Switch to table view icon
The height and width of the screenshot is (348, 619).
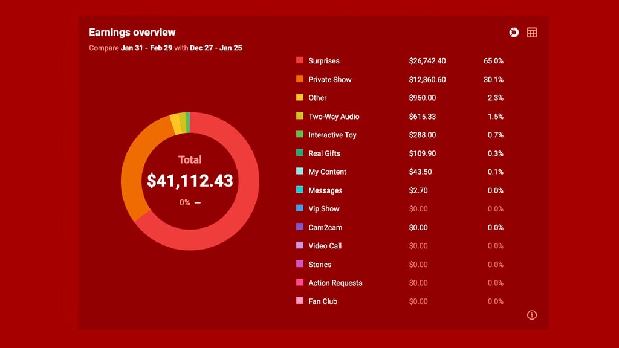532,33
